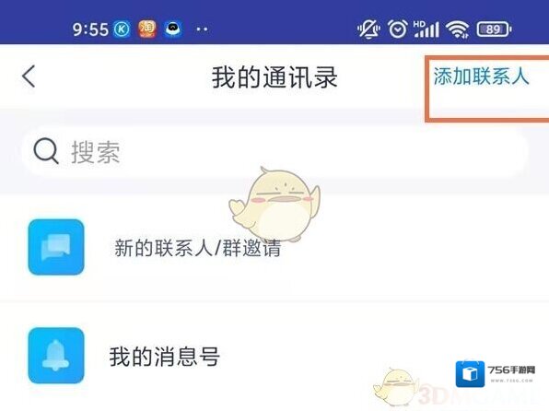
Task: Tap the Wi-Fi status icon
Action: (458, 29)
